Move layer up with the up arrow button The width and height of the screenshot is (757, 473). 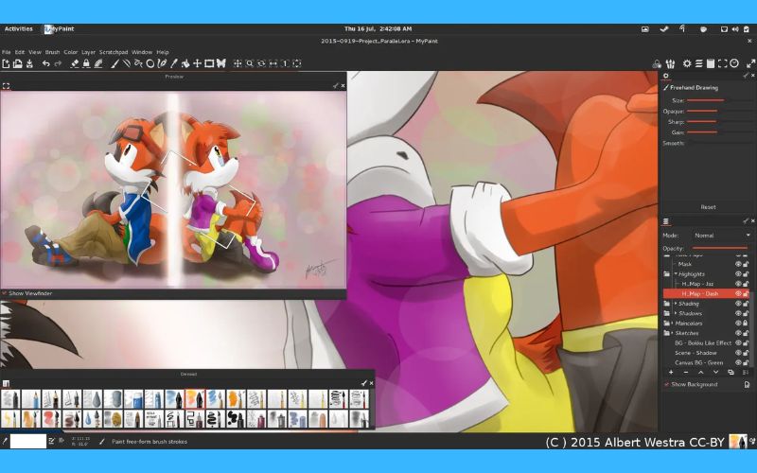pyautogui.click(x=700, y=372)
